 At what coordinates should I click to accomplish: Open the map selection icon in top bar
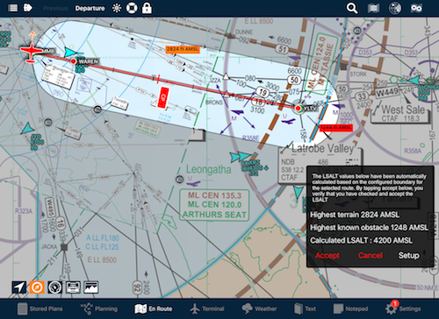click(373, 8)
